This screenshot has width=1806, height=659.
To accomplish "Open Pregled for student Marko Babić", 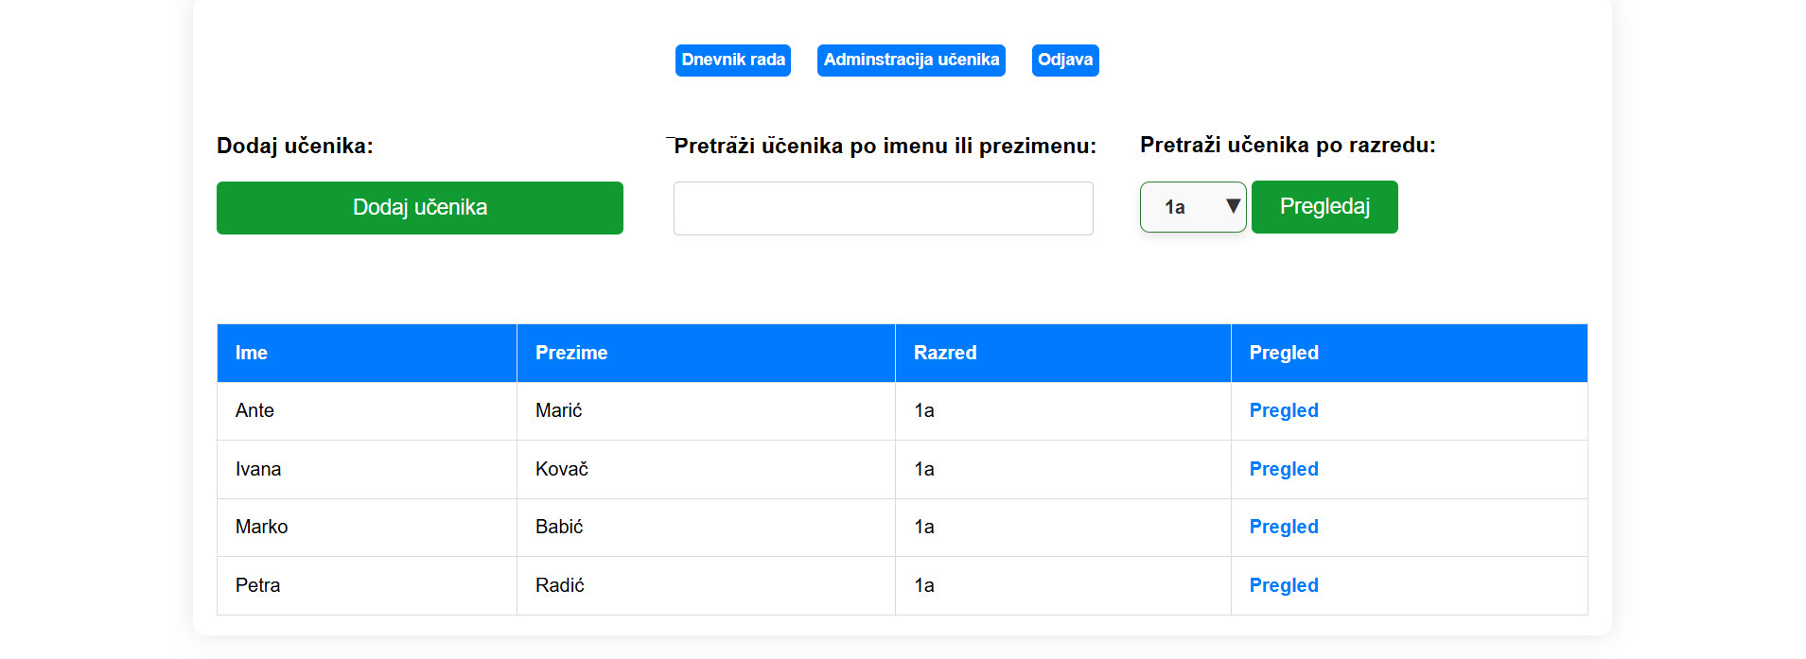I will tap(1283, 527).
